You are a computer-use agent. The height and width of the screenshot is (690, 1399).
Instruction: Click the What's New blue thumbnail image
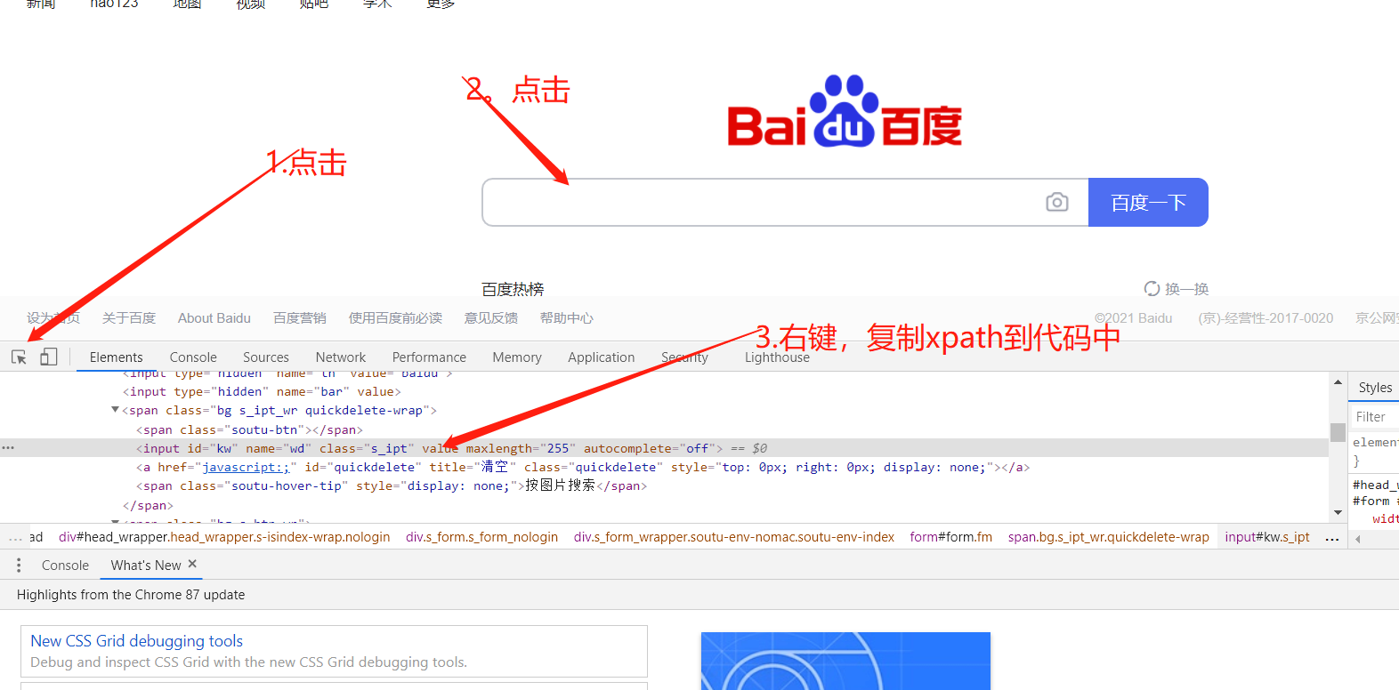(845, 661)
